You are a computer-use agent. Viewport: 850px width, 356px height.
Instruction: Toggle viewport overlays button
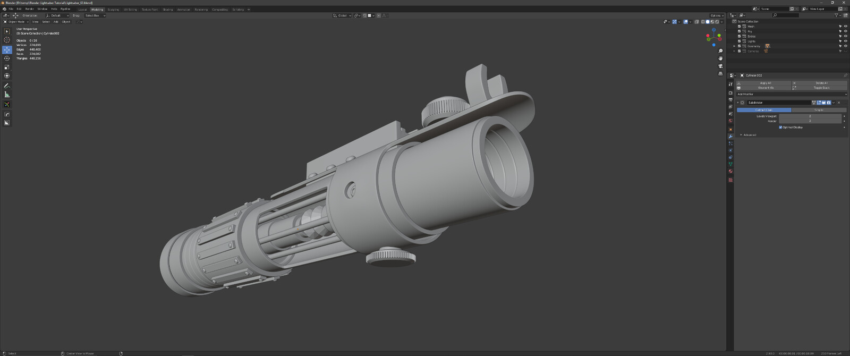tap(685, 22)
